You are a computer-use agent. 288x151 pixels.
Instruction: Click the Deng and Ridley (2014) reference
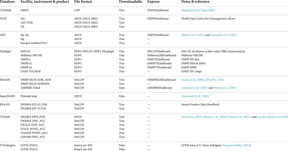click(x=237, y=145)
